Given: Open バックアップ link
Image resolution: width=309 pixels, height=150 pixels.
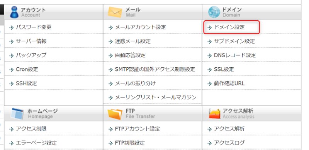Looking at the screenshot, I should pos(31,55).
